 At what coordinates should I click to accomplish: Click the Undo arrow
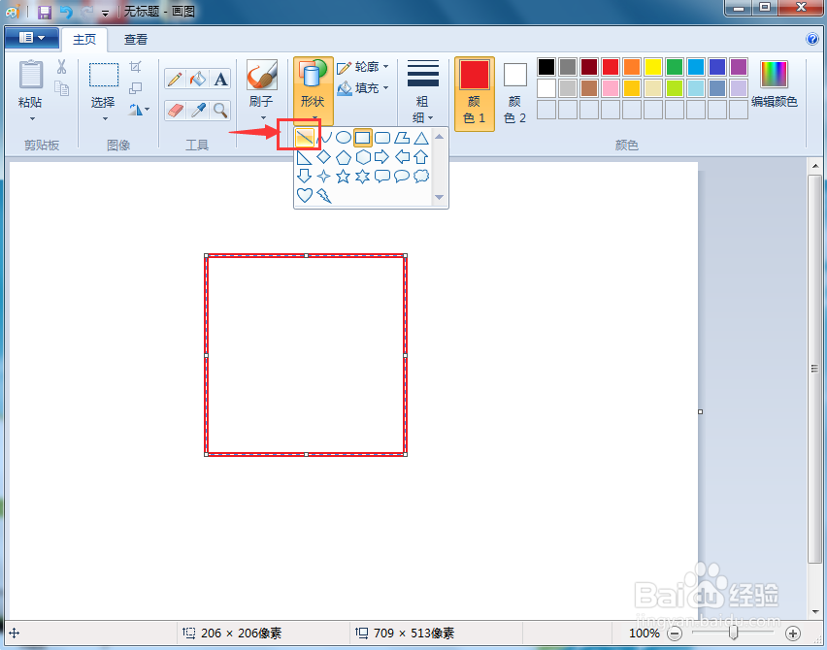click(x=66, y=12)
